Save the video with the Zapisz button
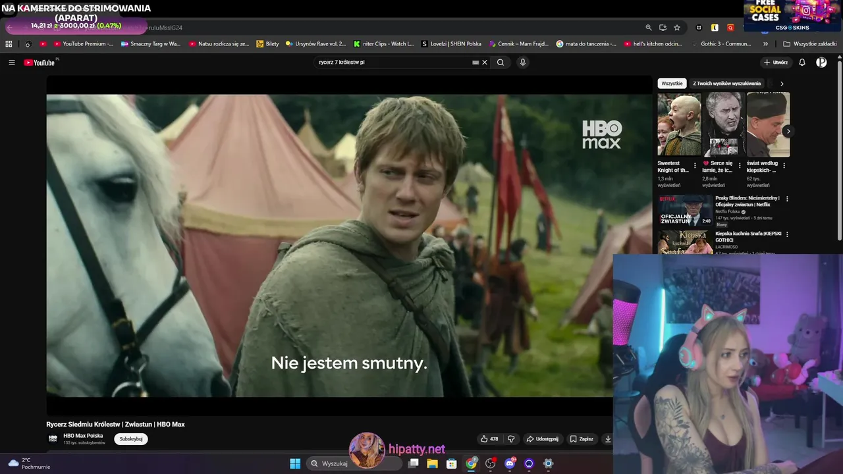 [x=582, y=439]
